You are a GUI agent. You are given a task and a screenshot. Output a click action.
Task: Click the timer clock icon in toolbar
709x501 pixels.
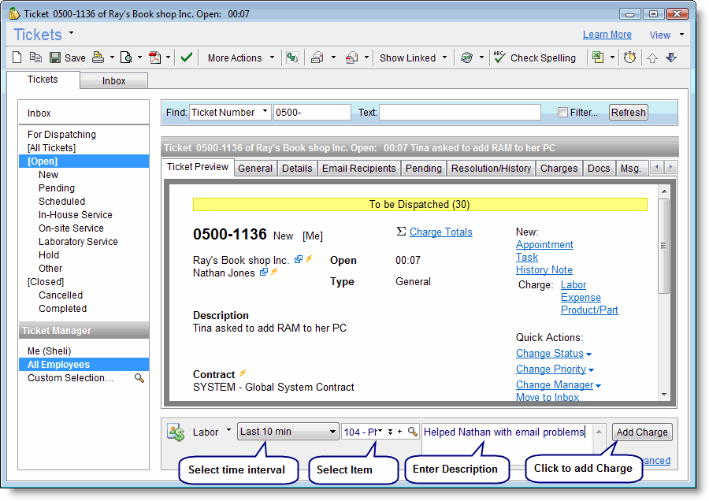coord(629,58)
